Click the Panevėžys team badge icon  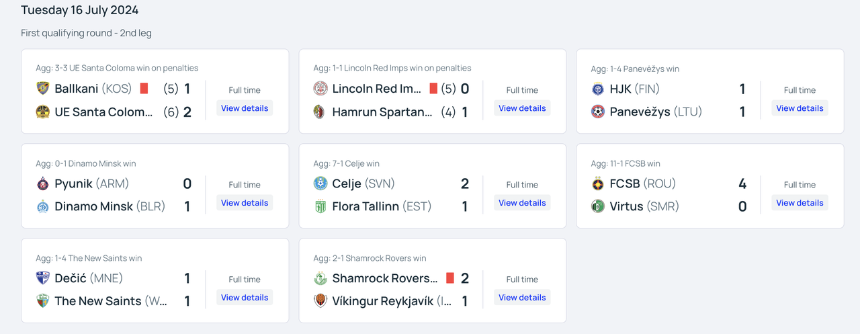point(598,112)
